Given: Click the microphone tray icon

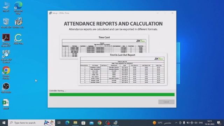Looking at the screenshot, I should pos(184,123).
